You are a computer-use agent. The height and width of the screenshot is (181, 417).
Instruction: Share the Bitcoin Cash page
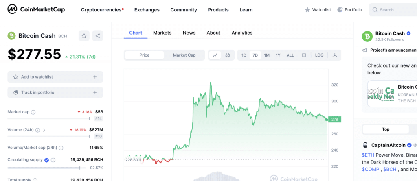click(x=98, y=36)
